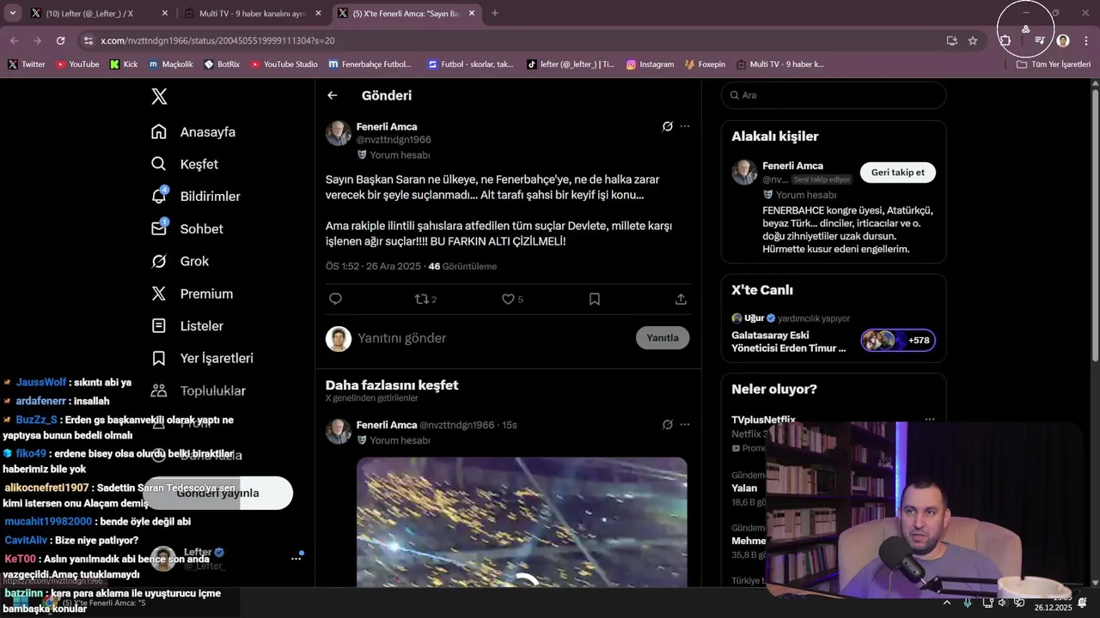Screen dimensions: 1100x618
Task: Click the browser back button
Action: click(x=15, y=40)
